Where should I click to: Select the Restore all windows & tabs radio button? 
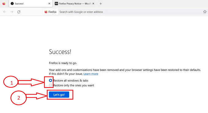click(50, 80)
